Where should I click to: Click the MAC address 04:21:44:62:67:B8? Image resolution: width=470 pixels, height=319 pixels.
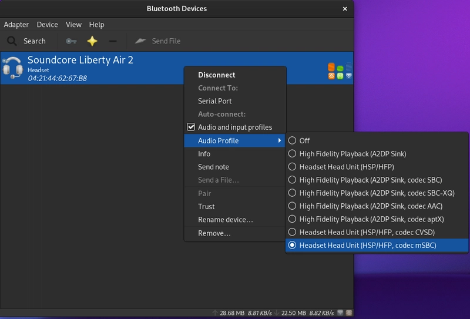click(57, 78)
